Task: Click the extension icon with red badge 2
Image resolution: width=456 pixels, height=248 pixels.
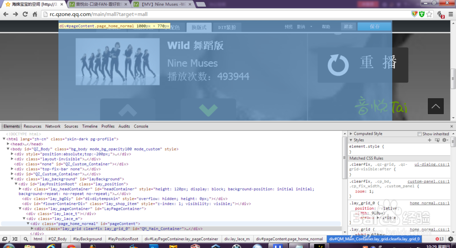Action: (440, 15)
